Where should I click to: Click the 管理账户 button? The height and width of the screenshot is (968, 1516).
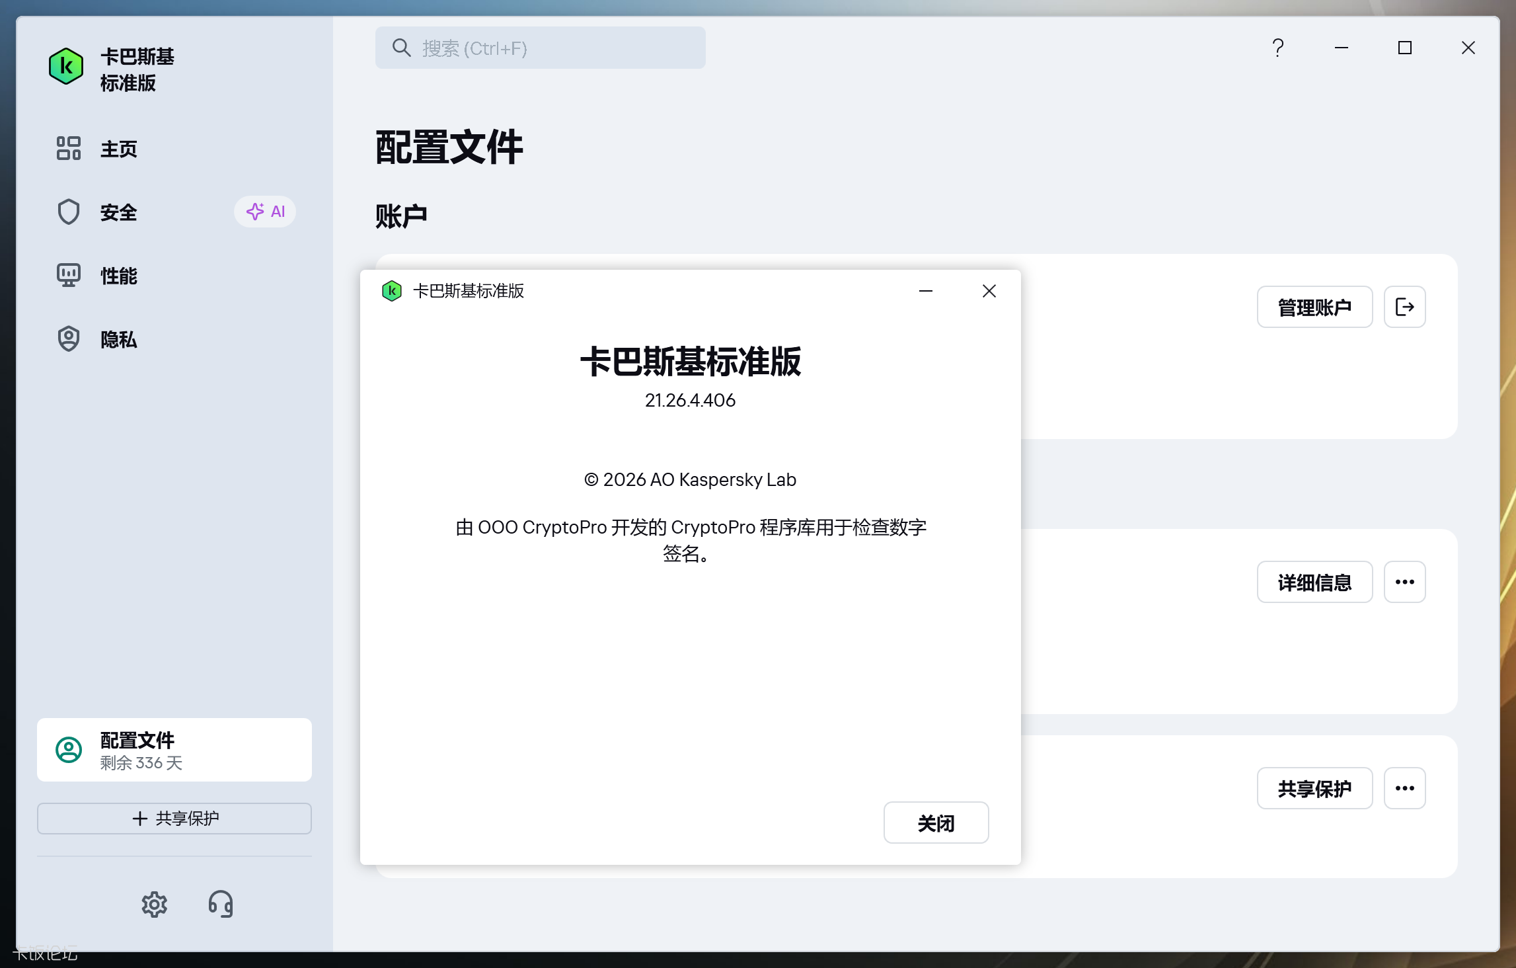[x=1315, y=307]
